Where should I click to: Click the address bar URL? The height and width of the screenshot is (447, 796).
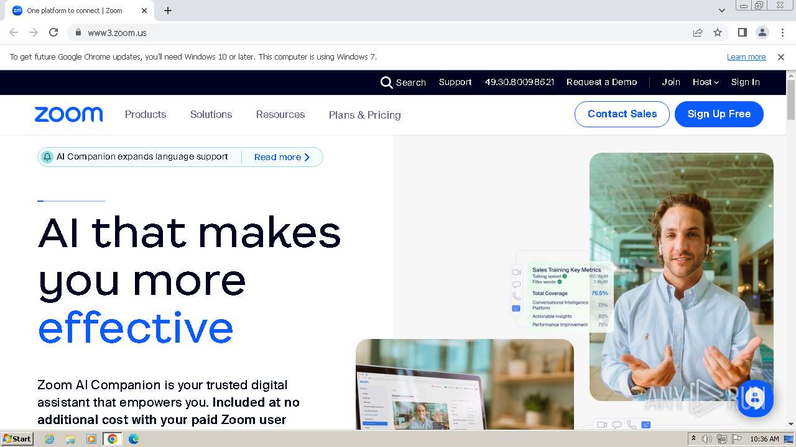coord(117,33)
